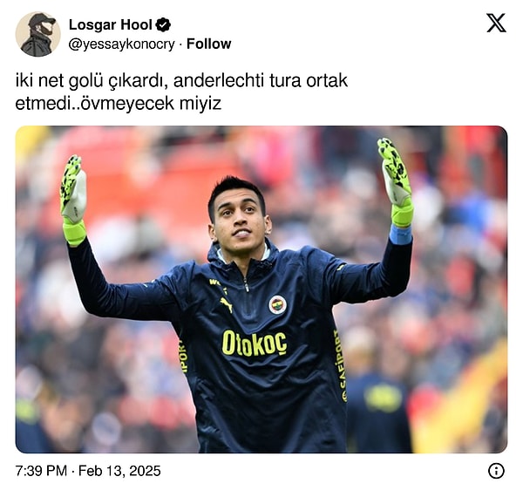Image resolution: width=523 pixels, height=497 pixels.
Task: Click the Safiport sleeve text
Action: pos(341,366)
